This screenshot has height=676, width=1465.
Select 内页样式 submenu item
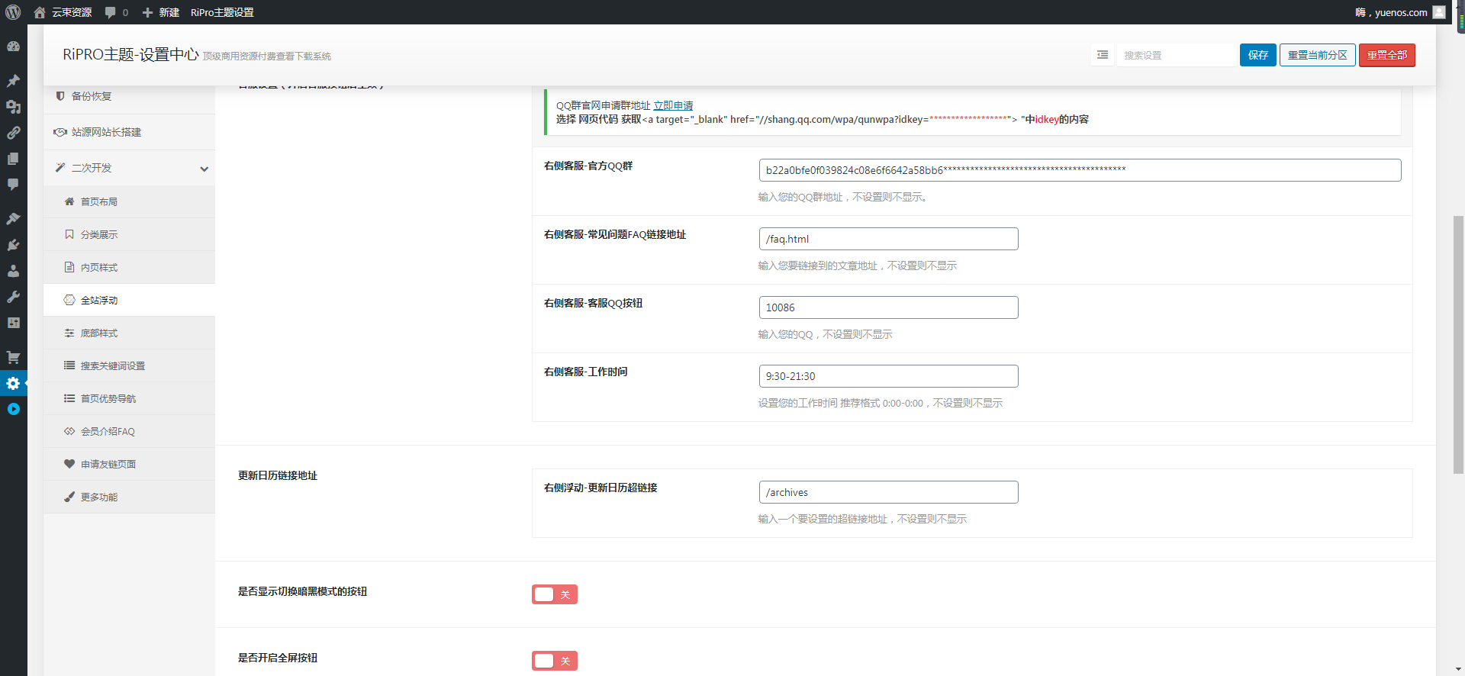129,267
